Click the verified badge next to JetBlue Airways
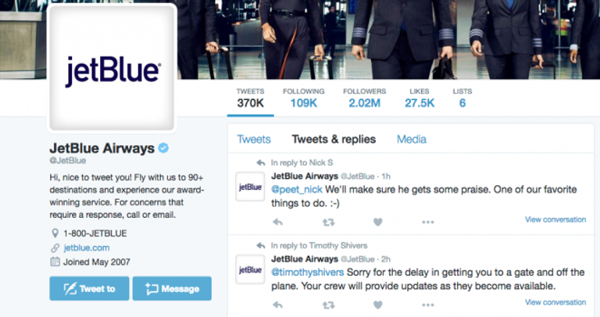 (163, 148)
